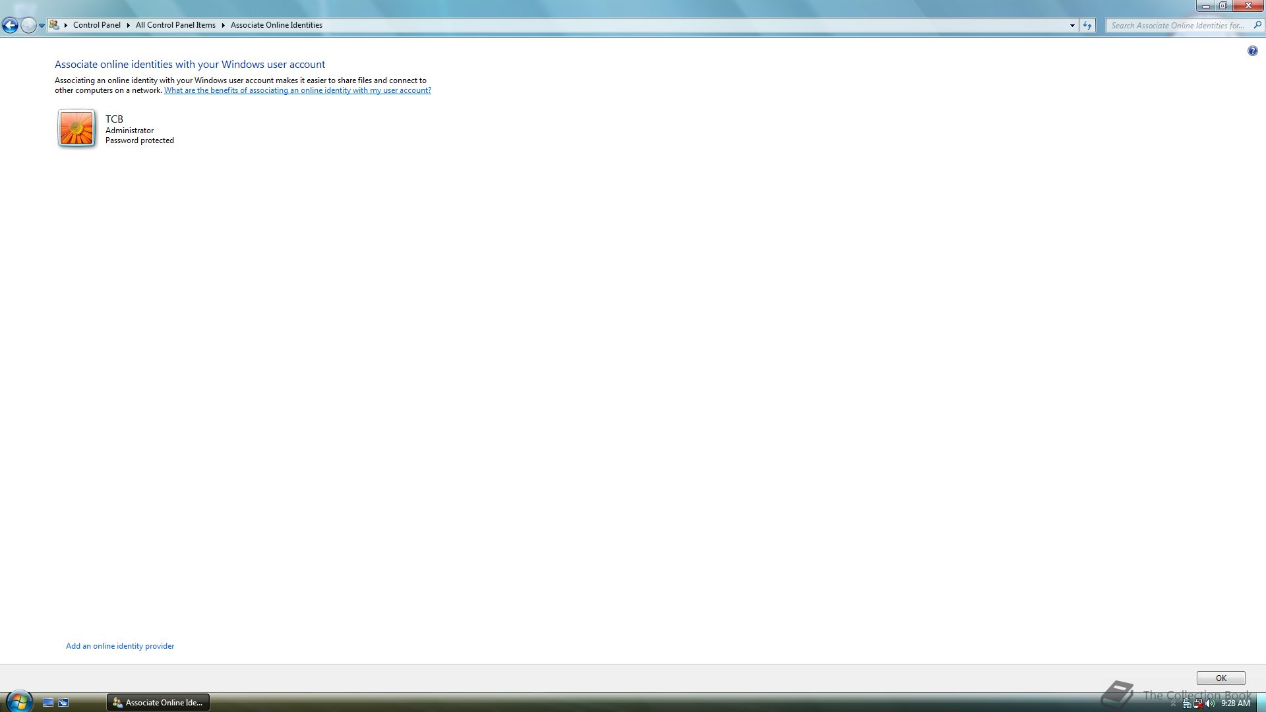Open Add an online identity provider link
Image resolution: width=1266 pixels, height=712 pixels.
click(x=120, y=646)
